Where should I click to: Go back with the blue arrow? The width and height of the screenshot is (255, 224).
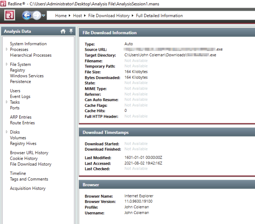click(x=27, y=15)
